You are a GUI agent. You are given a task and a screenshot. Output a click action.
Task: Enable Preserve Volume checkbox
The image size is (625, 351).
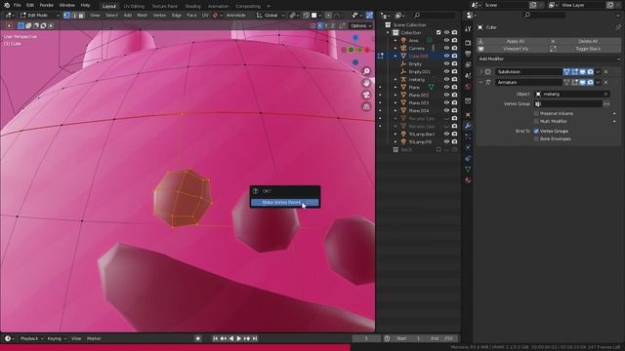[536, 114]
